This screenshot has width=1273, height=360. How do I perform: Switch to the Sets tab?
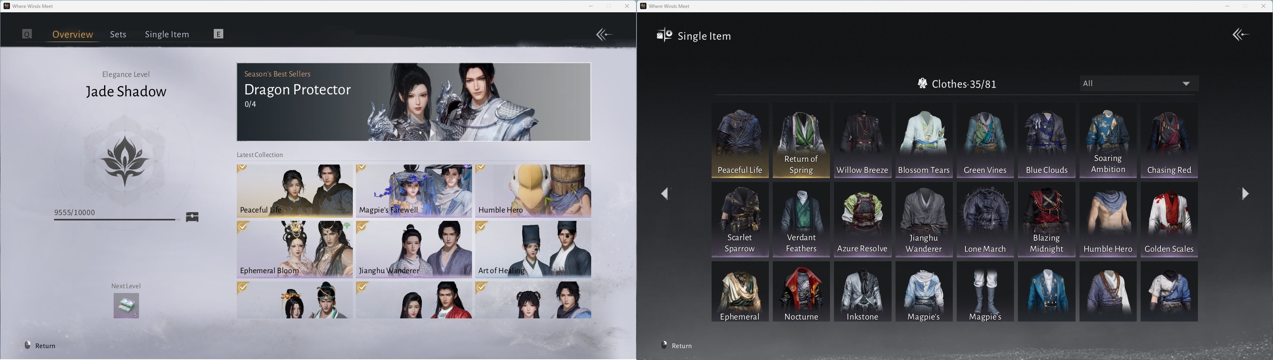coord(118,34)
